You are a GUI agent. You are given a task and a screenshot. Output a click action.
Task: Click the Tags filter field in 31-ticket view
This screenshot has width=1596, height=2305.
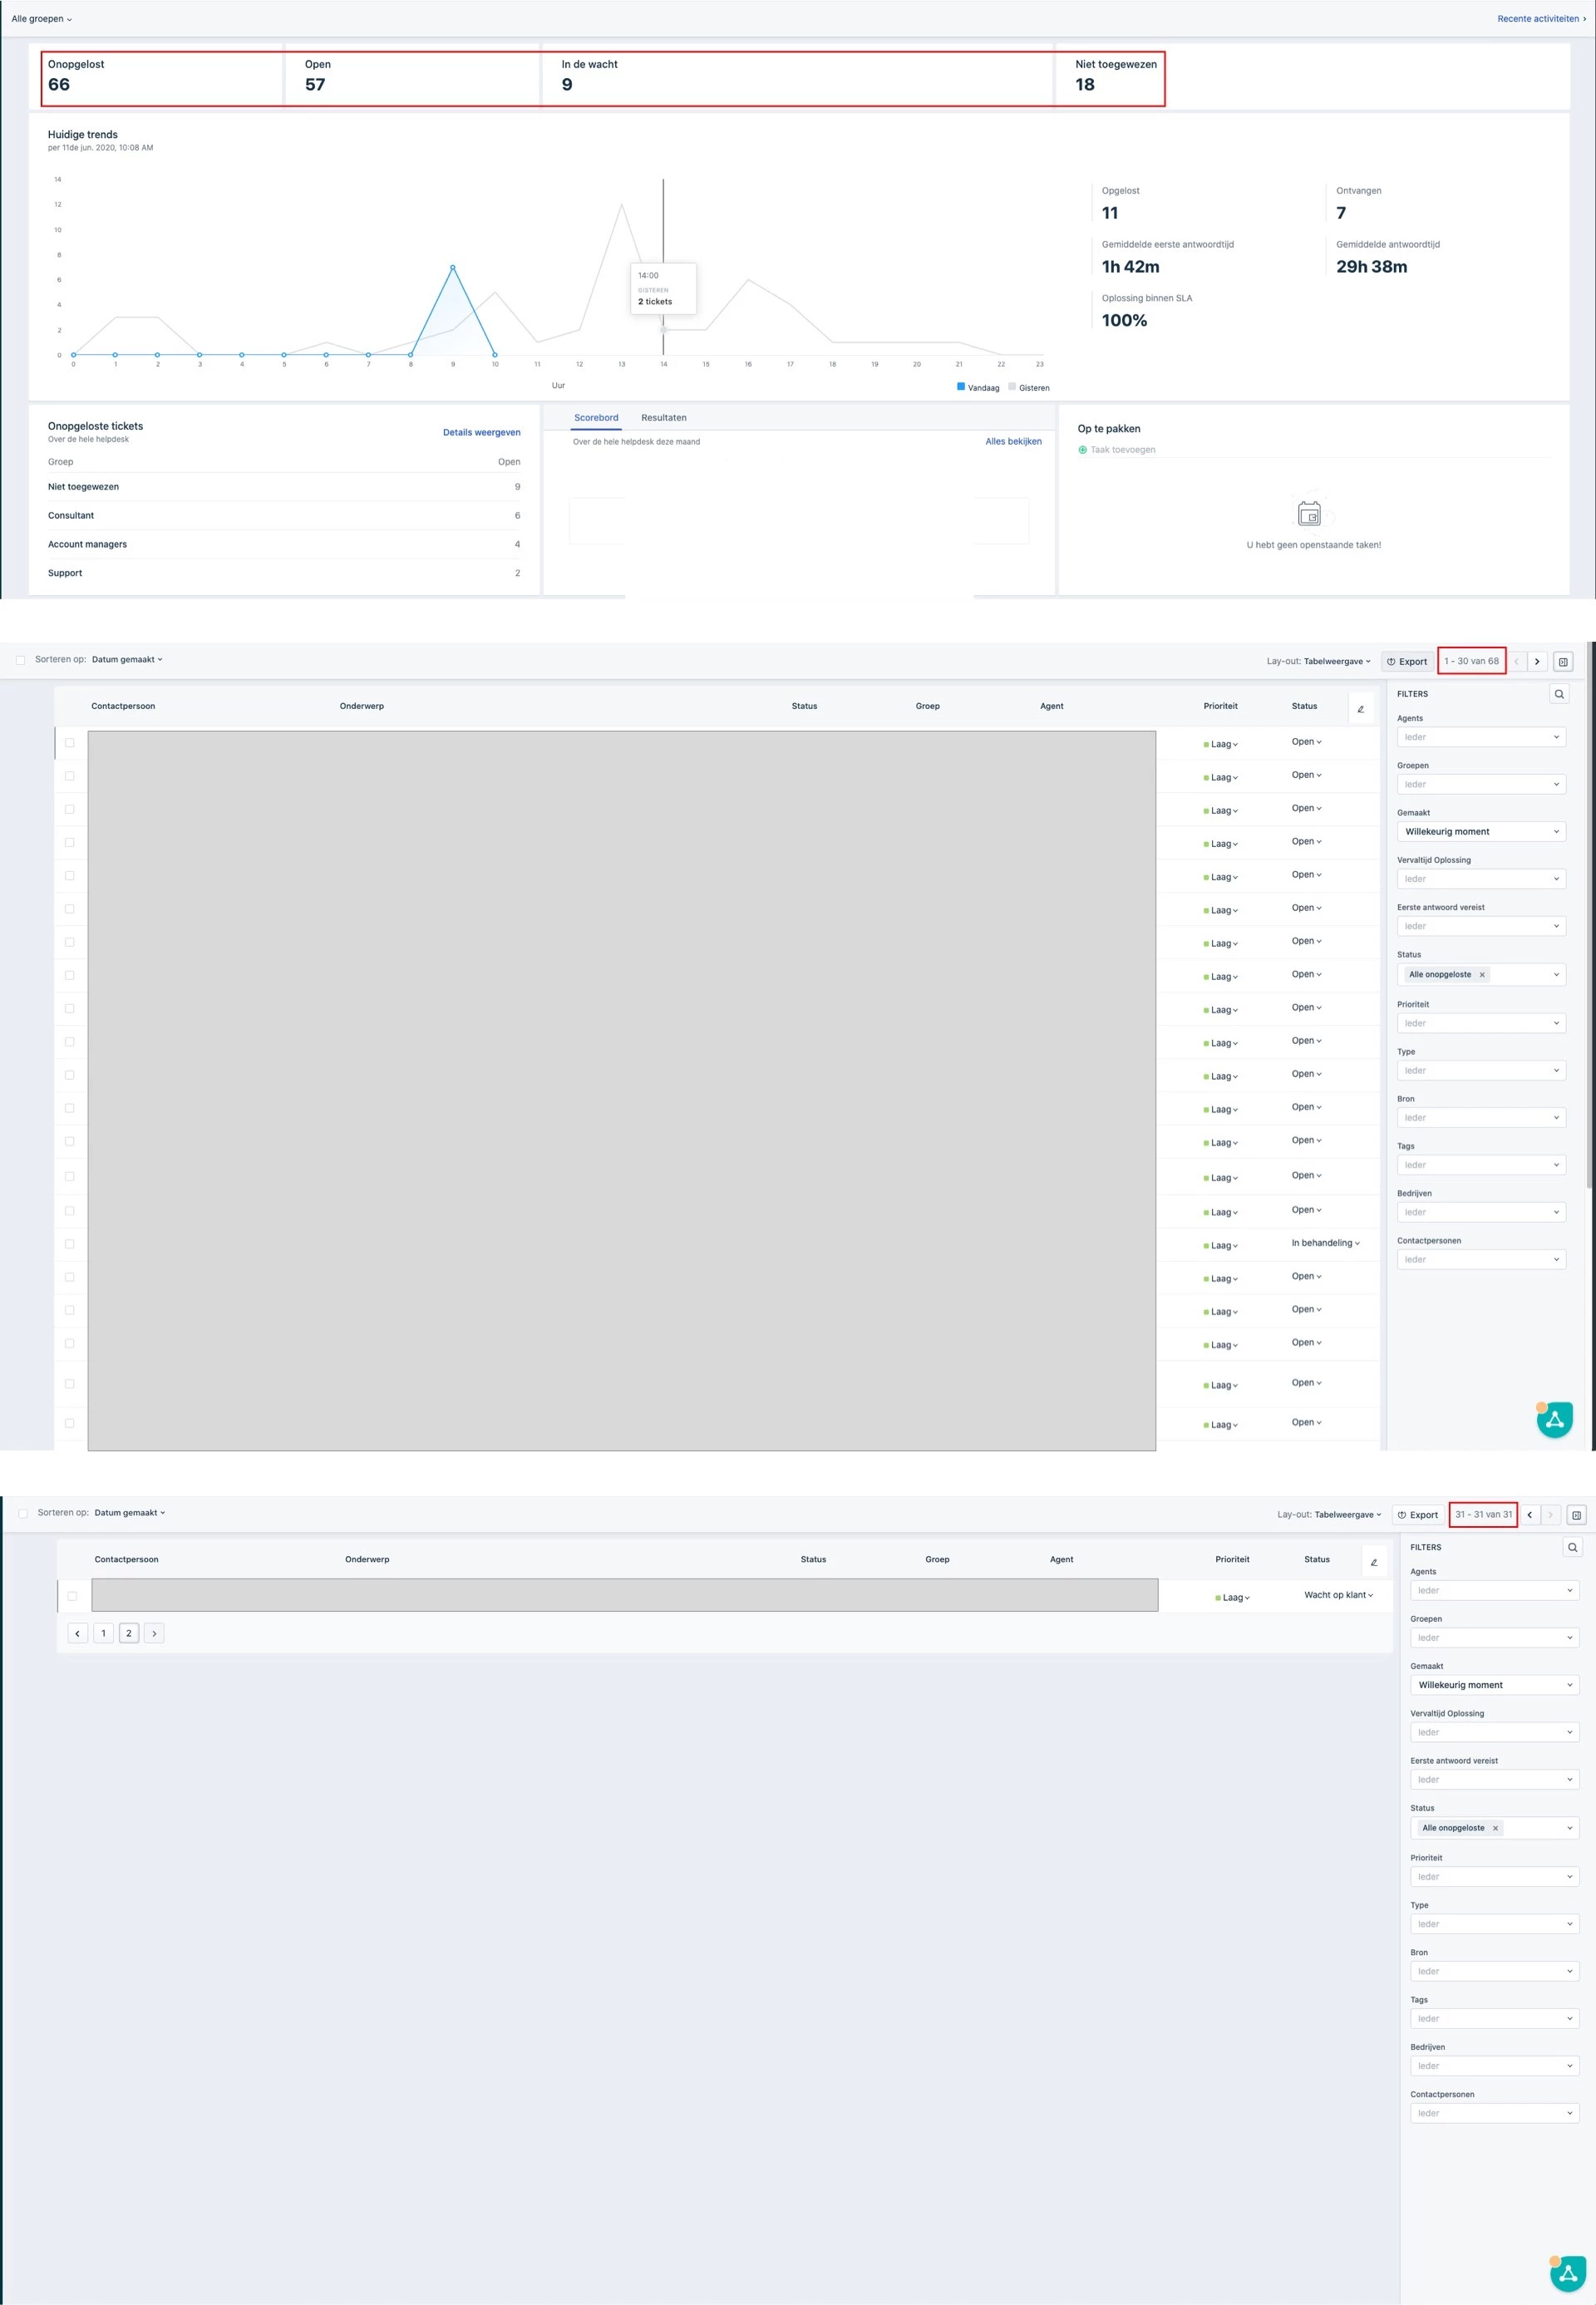coord(1494,2018)
